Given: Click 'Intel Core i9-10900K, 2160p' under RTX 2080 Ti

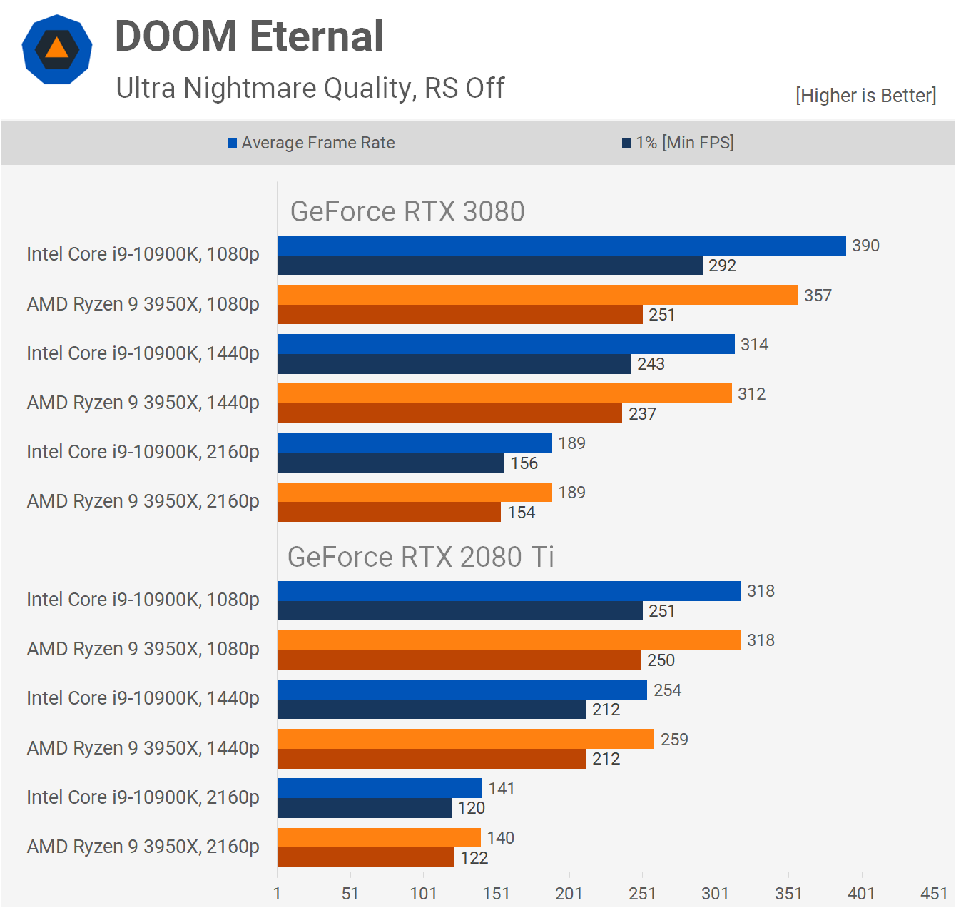Looking at the screenshot, I should click(x=143, y=797).
